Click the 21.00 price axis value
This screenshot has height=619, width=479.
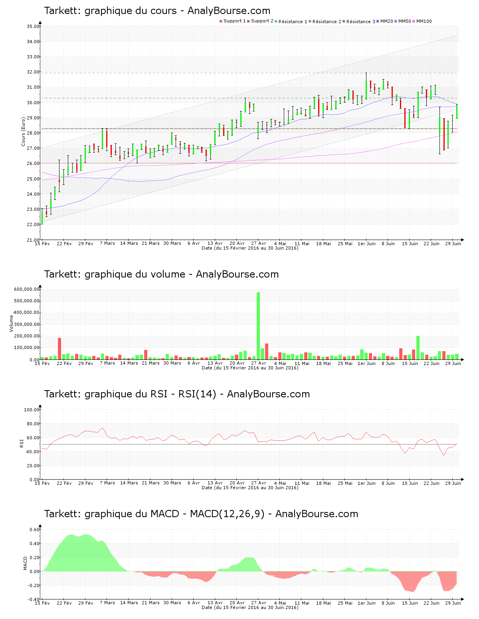point(33,240)
